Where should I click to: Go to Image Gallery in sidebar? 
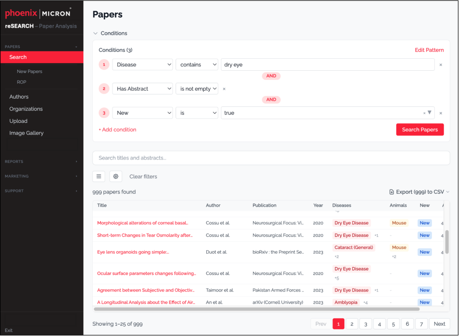[26, 133]
